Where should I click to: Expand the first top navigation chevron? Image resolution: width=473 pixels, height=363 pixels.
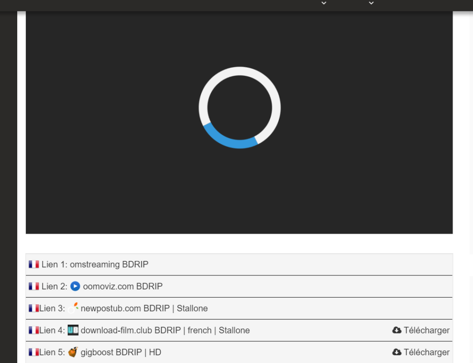click(324, 3)
